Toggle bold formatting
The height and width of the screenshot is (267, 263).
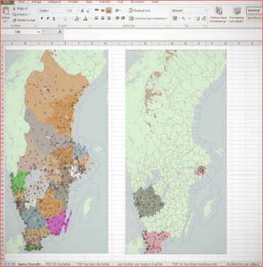coord(42,18)
